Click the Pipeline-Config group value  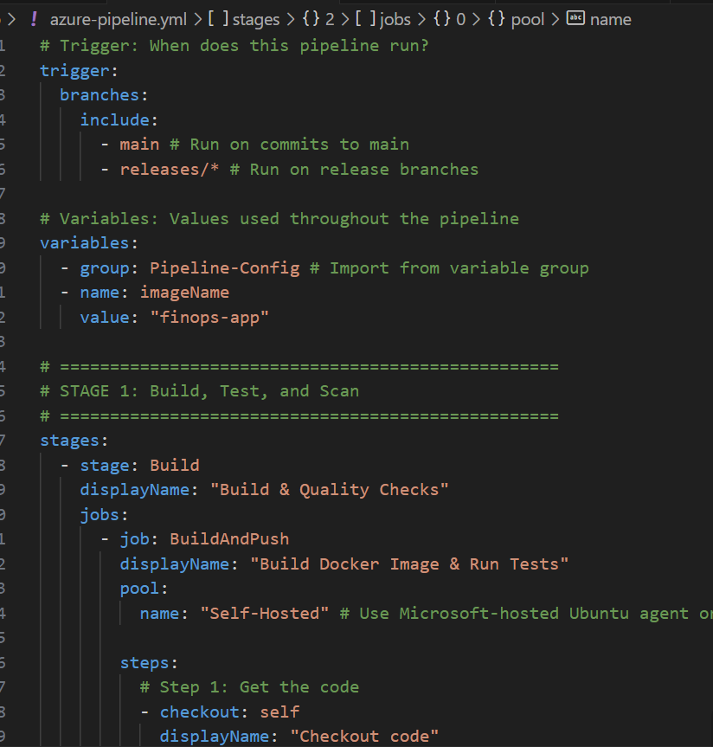(x=224, y=267)
